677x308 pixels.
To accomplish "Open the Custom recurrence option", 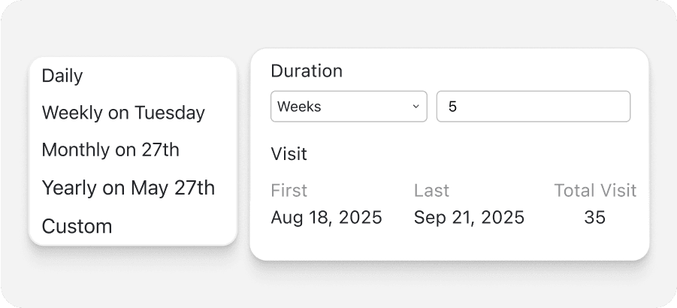I will point(77,226).
